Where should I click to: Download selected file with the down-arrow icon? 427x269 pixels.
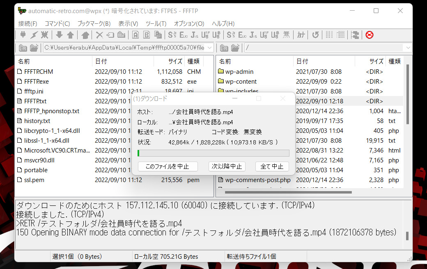[60, 35]
